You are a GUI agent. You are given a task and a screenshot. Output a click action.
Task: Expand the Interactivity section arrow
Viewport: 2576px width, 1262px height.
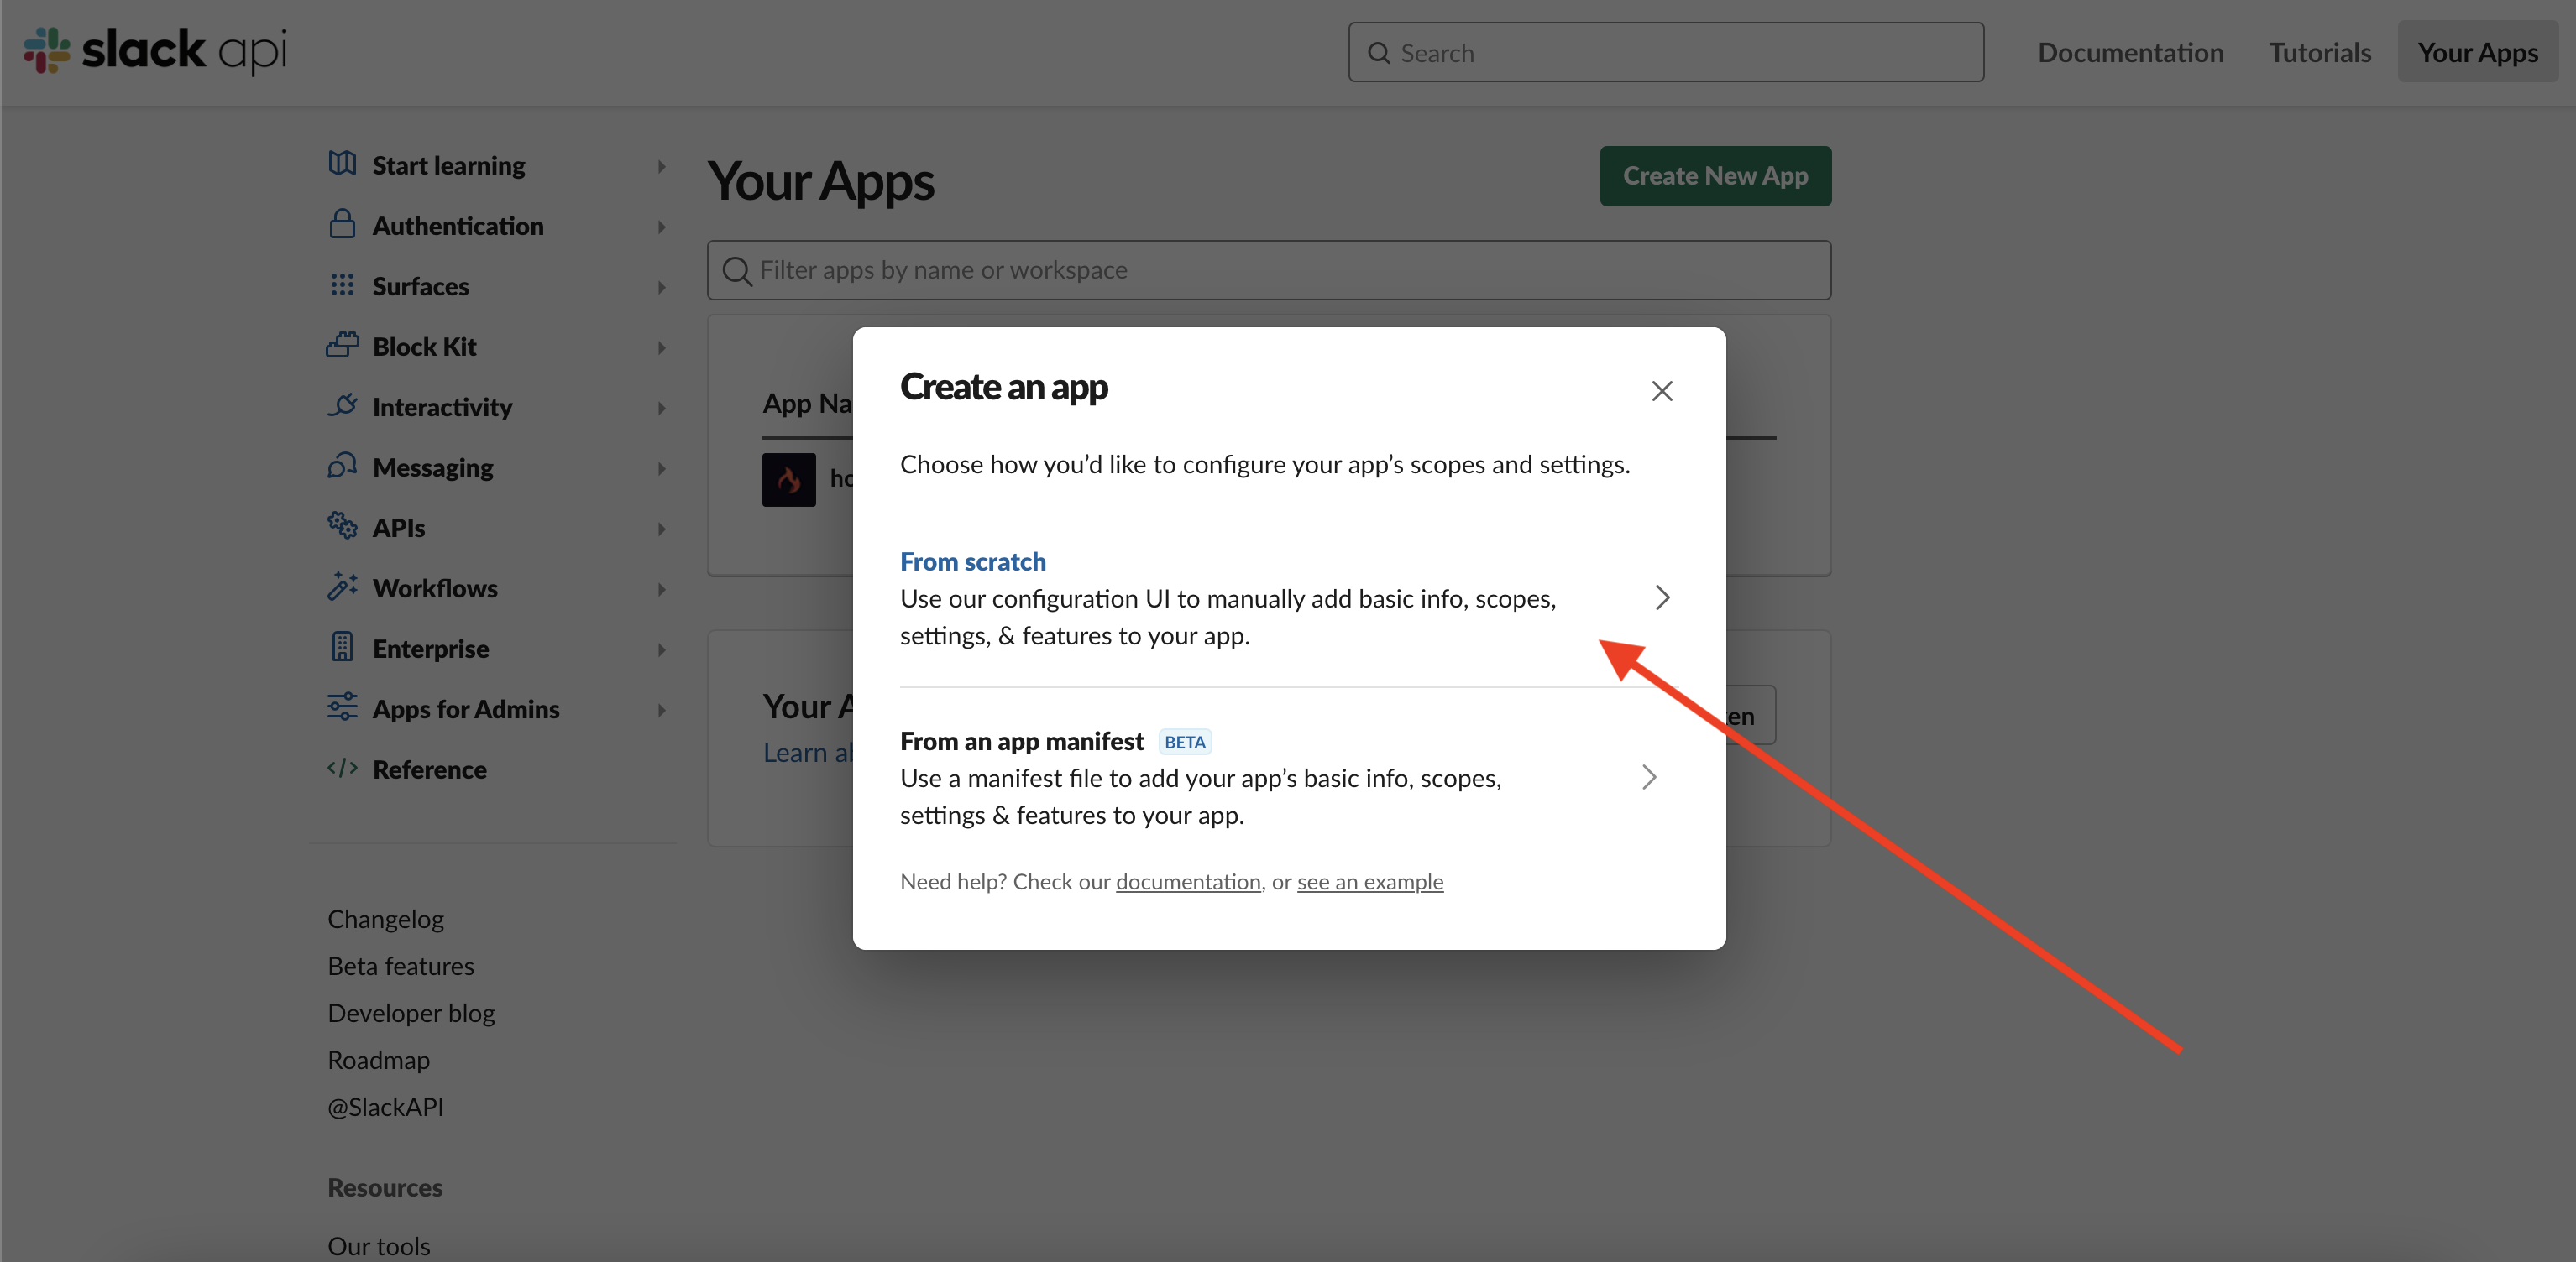tap(661, 408)
